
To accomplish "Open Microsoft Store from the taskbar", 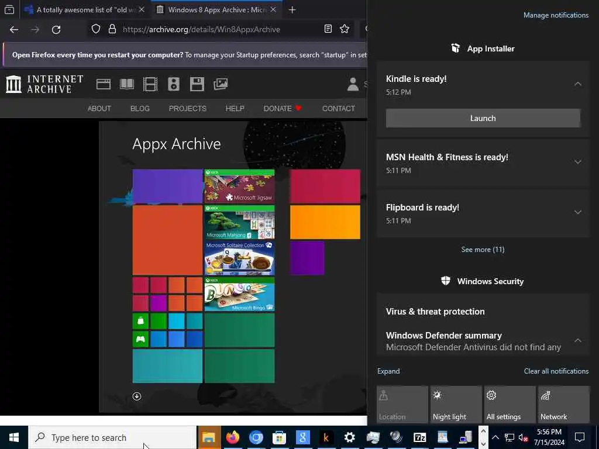I will 279,437.
